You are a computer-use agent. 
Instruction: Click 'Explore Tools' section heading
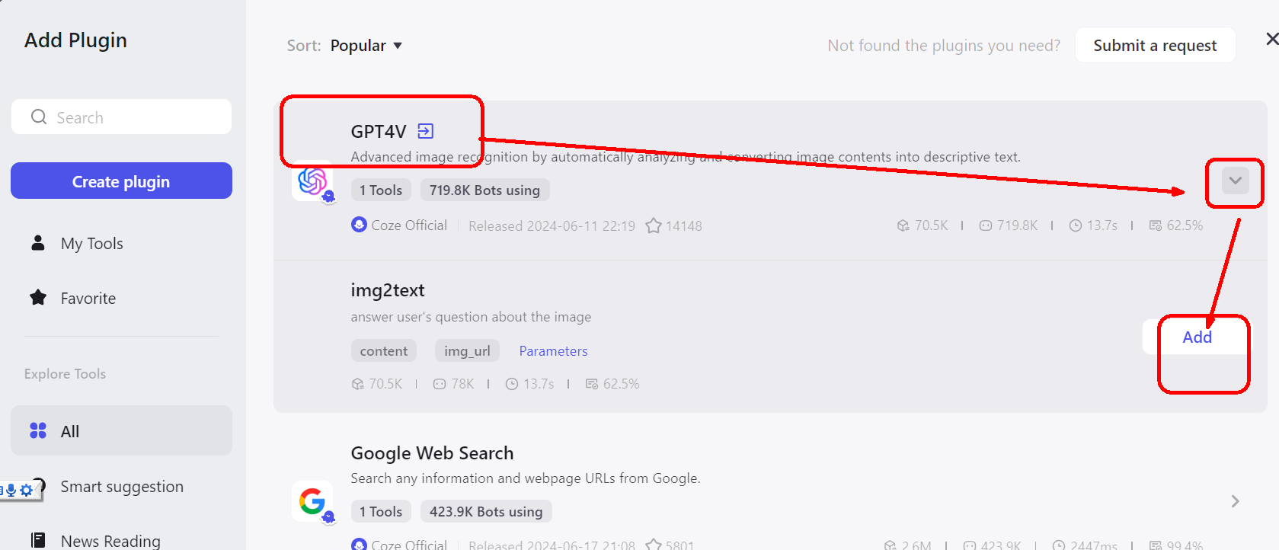(65, 374)
